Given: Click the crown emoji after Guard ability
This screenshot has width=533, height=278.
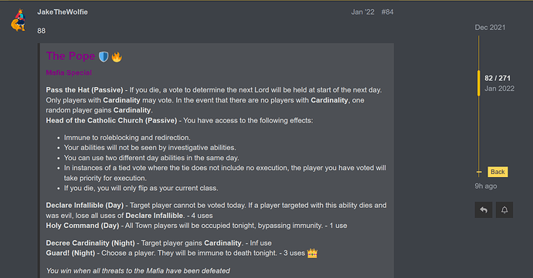Looking at the screenshot, I should tap(312, 253).
